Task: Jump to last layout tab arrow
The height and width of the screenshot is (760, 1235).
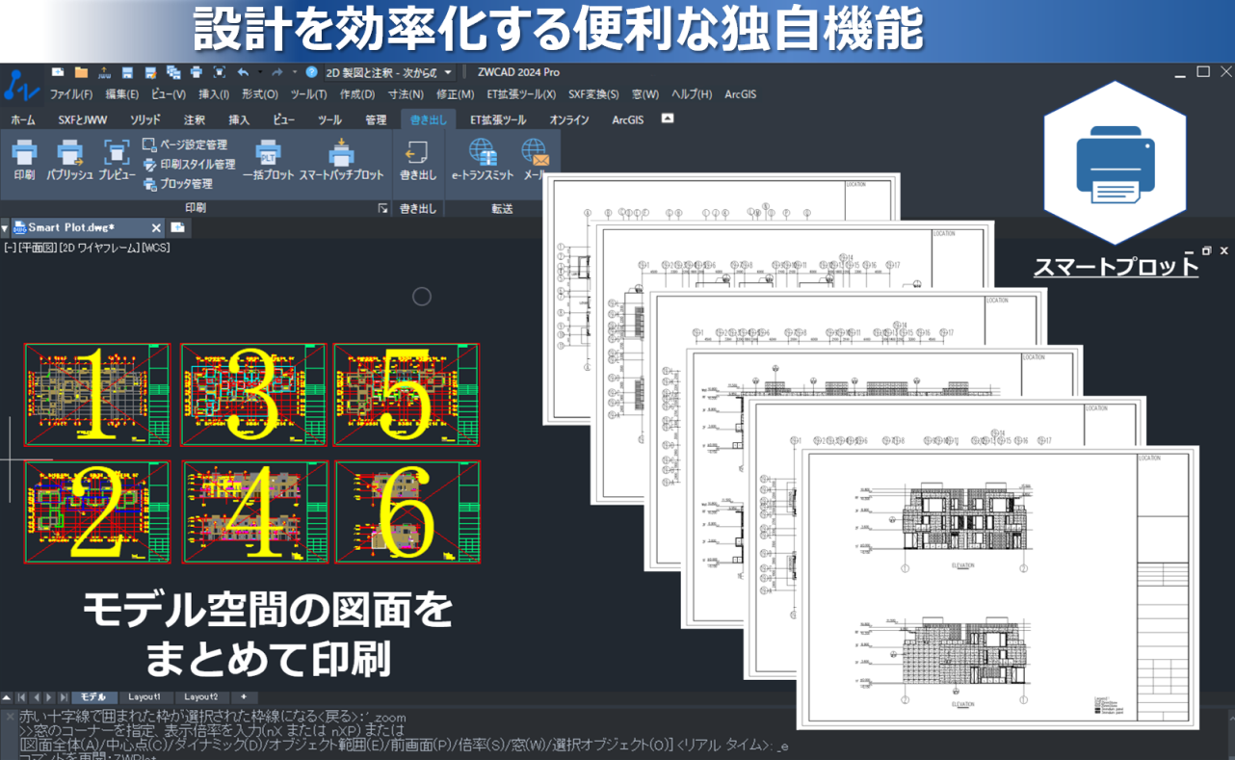Action: (64, 696)
